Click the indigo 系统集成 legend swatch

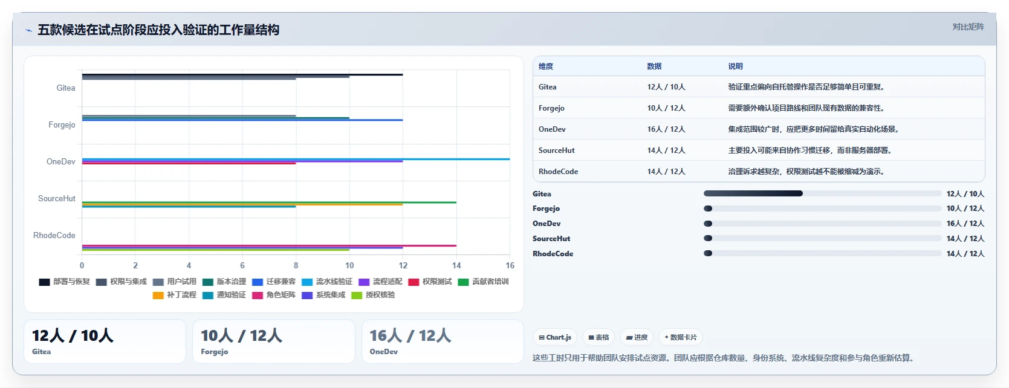click(307, 295)
